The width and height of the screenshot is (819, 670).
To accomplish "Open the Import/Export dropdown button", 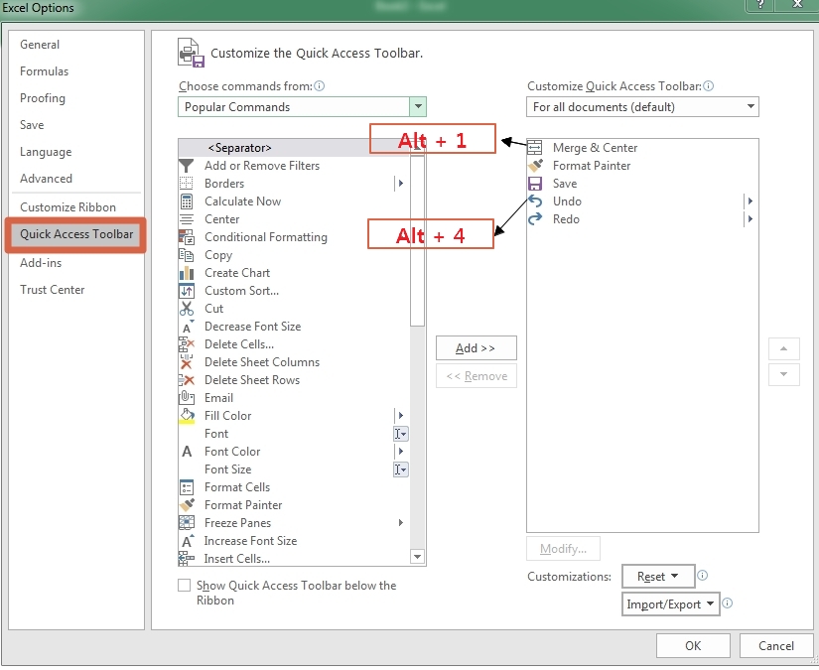I will click(x=671, y=604).
